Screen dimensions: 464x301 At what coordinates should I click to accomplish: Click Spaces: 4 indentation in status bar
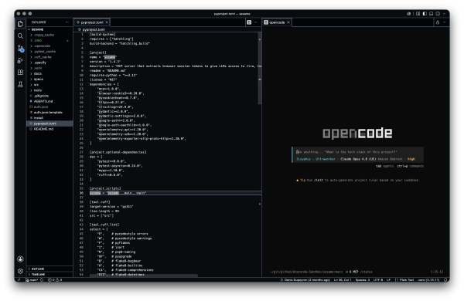[363, 279]
